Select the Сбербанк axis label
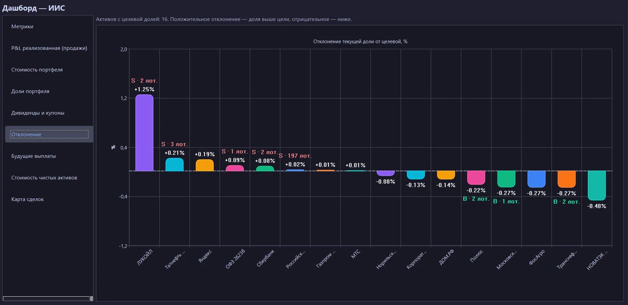 coord(266,258)
